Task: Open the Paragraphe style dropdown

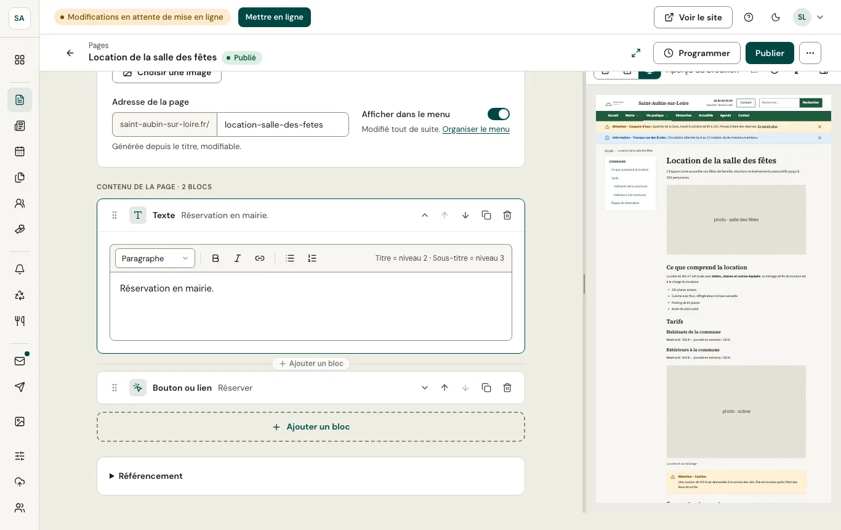Action: pyautogui.click(x=155, y=258)
